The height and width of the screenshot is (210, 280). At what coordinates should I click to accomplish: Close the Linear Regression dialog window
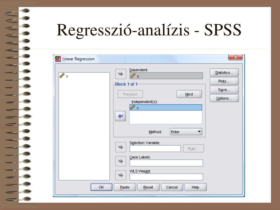point(235,57)
